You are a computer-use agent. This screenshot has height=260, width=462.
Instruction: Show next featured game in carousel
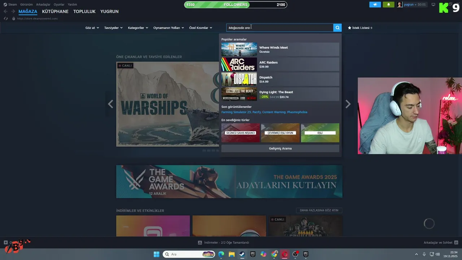(348, 104)
